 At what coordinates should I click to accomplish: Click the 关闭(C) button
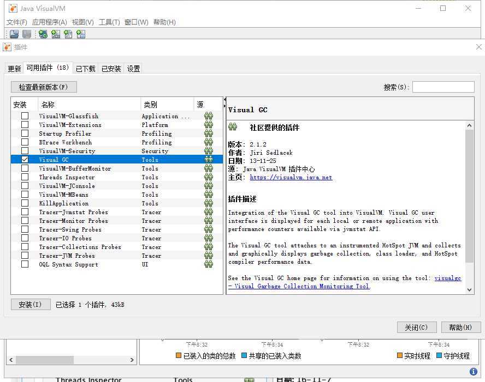[x=416, y=328]
